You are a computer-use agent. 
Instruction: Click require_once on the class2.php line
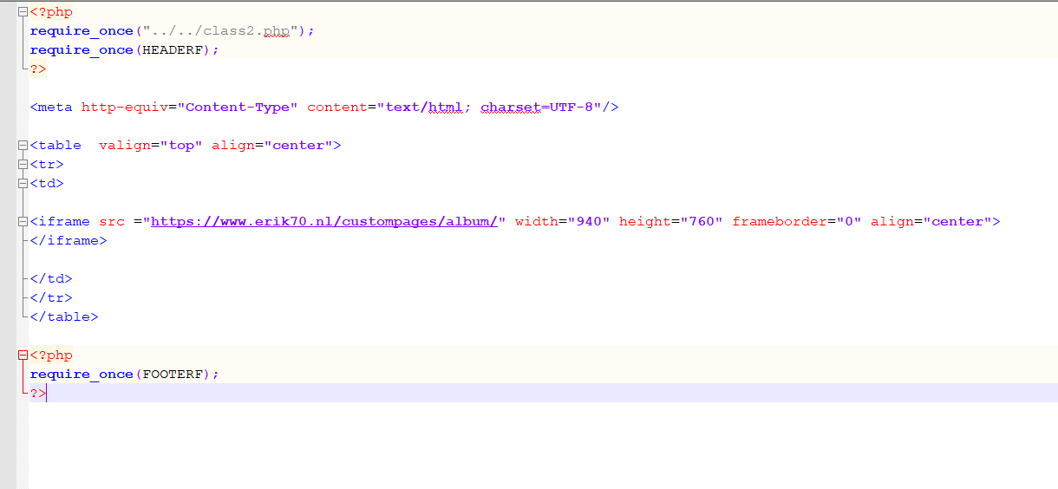pos(82,30)
